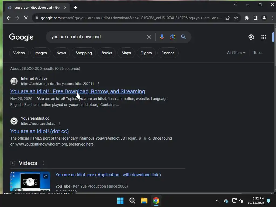Share this page from address bar
This screenshot has width=276, height=207.
[x=227, y=18]
